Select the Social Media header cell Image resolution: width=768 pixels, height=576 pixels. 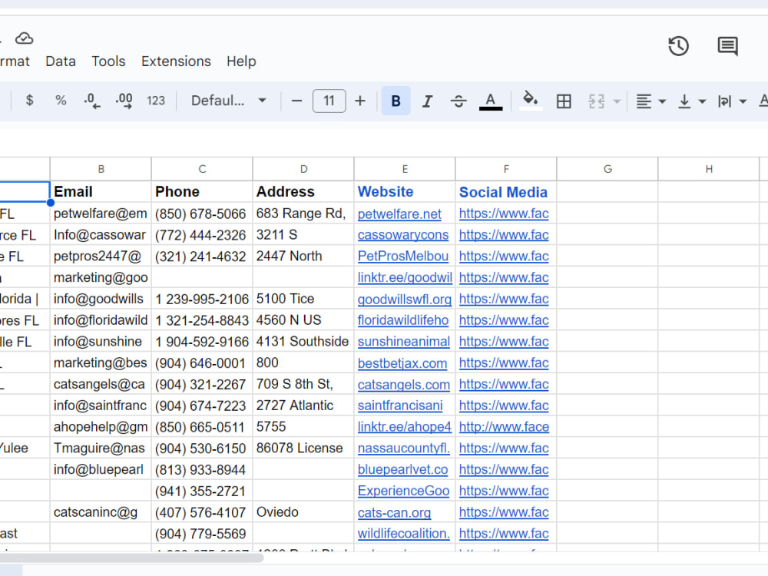click(506, 191)
